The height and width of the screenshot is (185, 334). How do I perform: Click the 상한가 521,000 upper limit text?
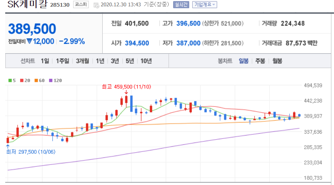coord(222,23)
